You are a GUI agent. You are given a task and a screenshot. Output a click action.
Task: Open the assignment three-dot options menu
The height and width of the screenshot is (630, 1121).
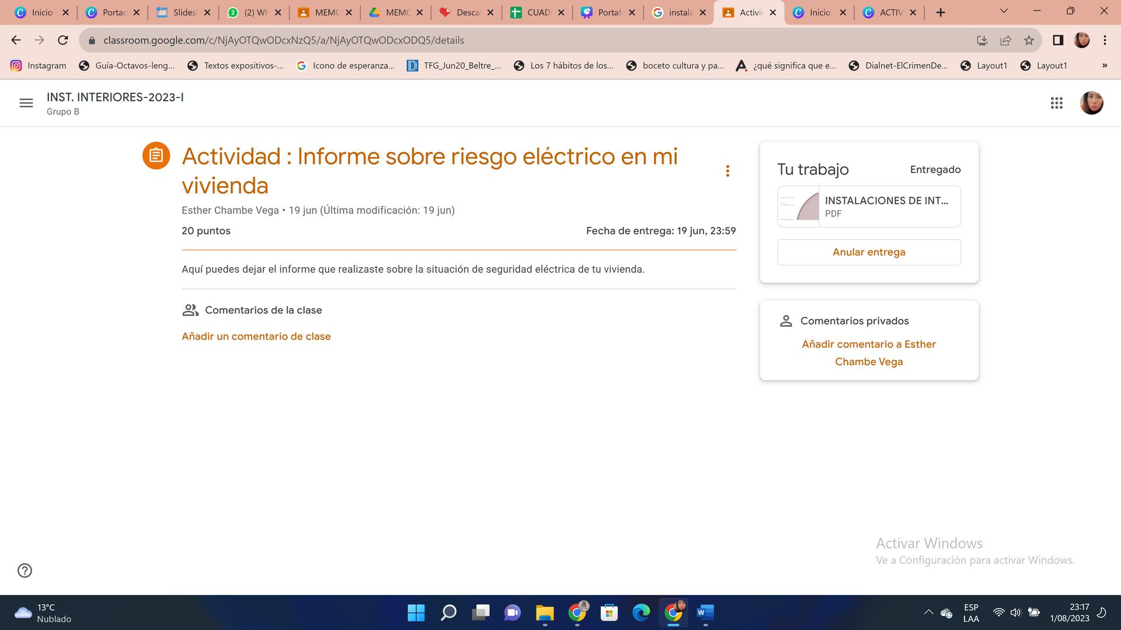click(727, 171)
